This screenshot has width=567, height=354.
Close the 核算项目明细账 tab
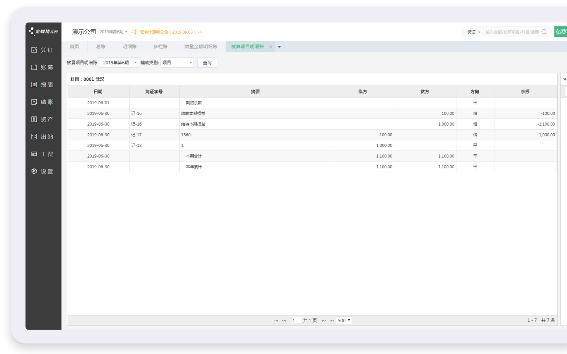pyautogui.click(x=271, y=47)
